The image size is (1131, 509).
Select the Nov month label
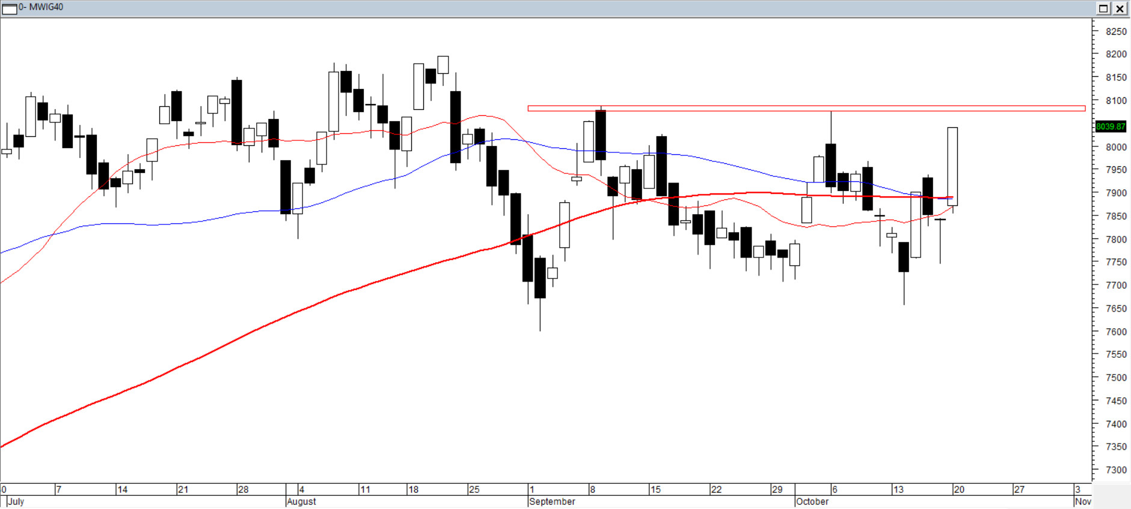click(1083, 502)
